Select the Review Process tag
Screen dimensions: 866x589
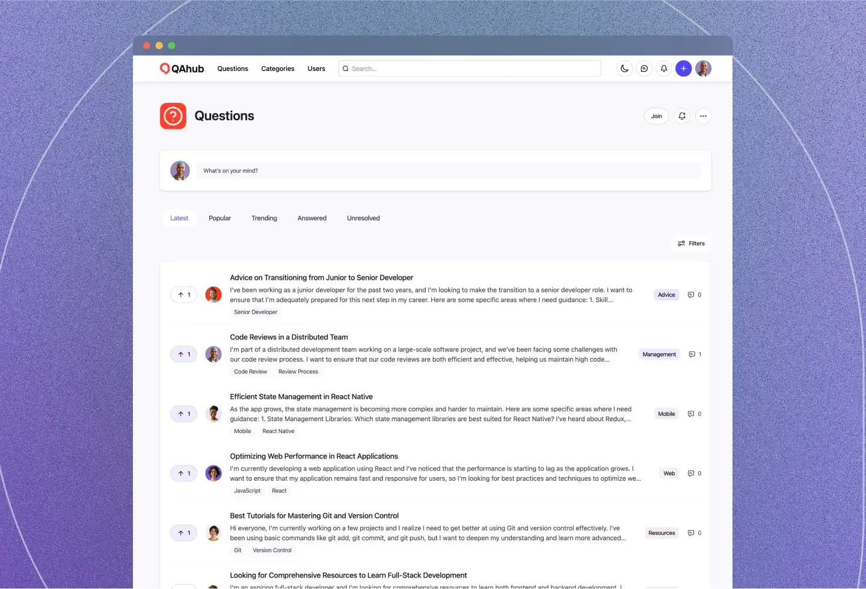pos(298,372)
